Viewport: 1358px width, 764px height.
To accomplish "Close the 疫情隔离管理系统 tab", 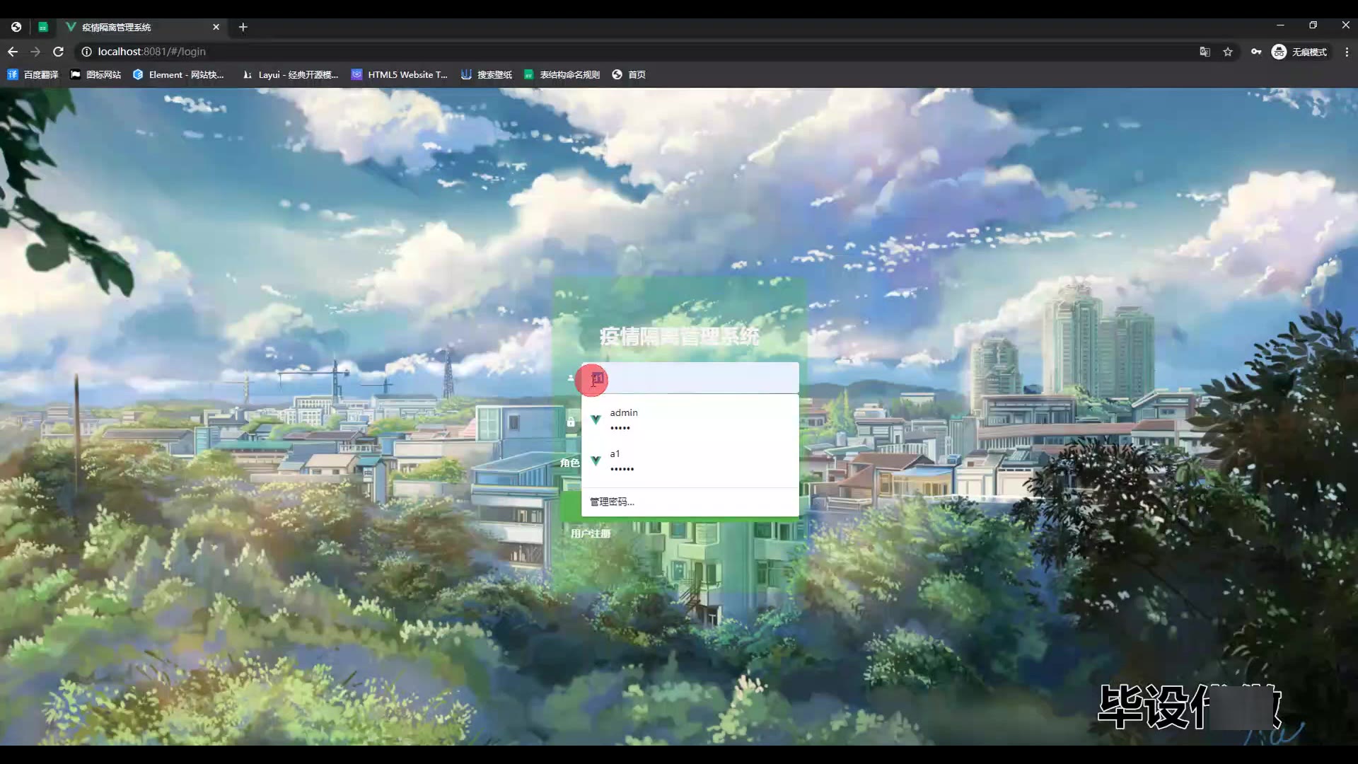I will pyautogui.click(x=216, y=27).
